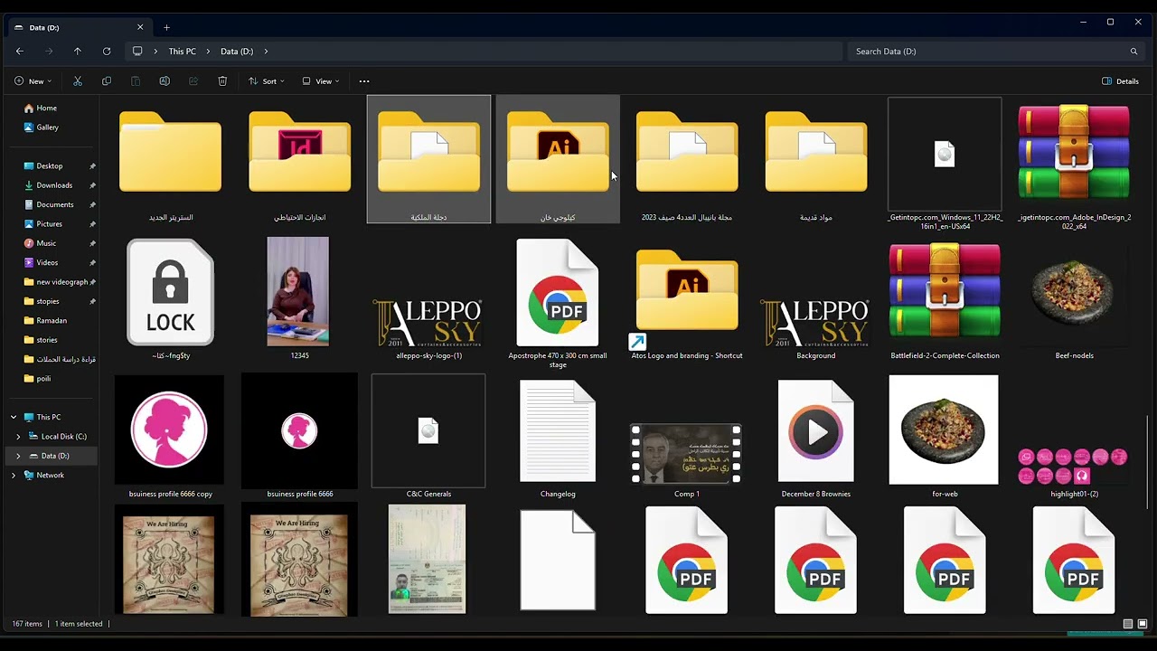The image size is (1157, 651).
Task: Select the Changelog text document
Action: click(558, 431)
